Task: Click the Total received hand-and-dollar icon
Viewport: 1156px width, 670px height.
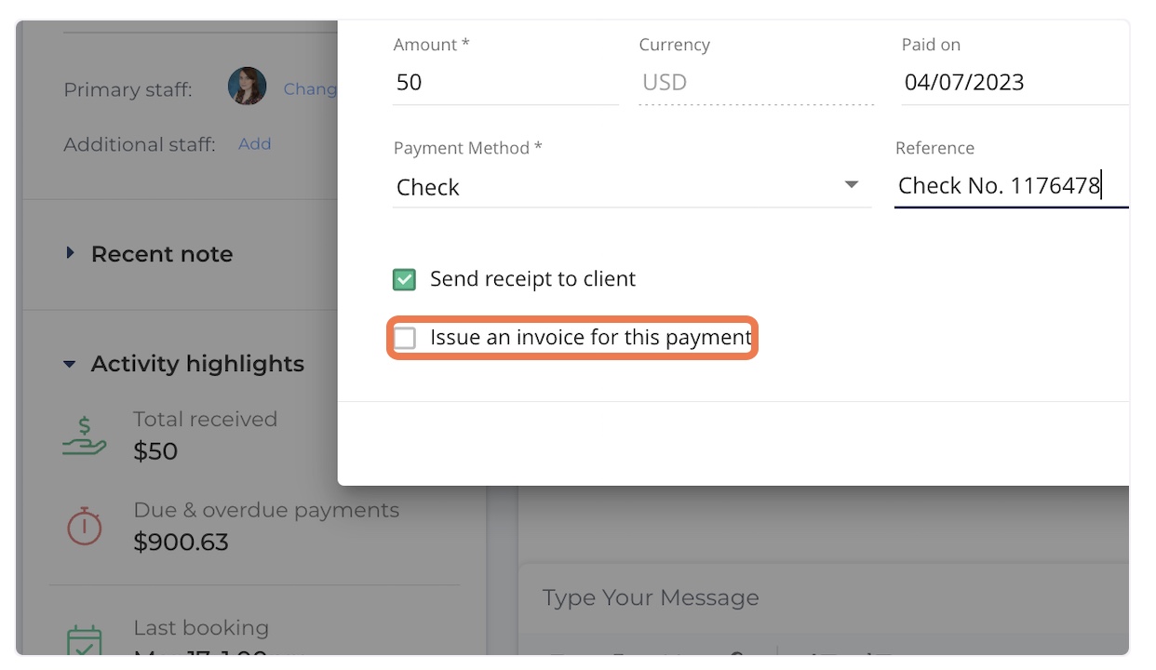Action: click(x=85, y=435)
